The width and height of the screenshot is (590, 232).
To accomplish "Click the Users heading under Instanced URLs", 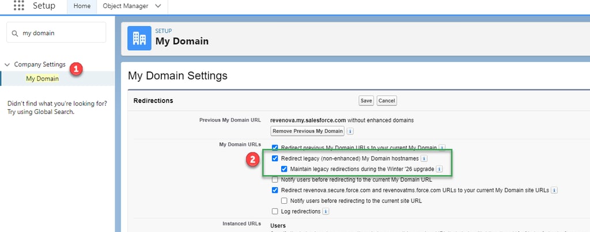I will point(278,226).
